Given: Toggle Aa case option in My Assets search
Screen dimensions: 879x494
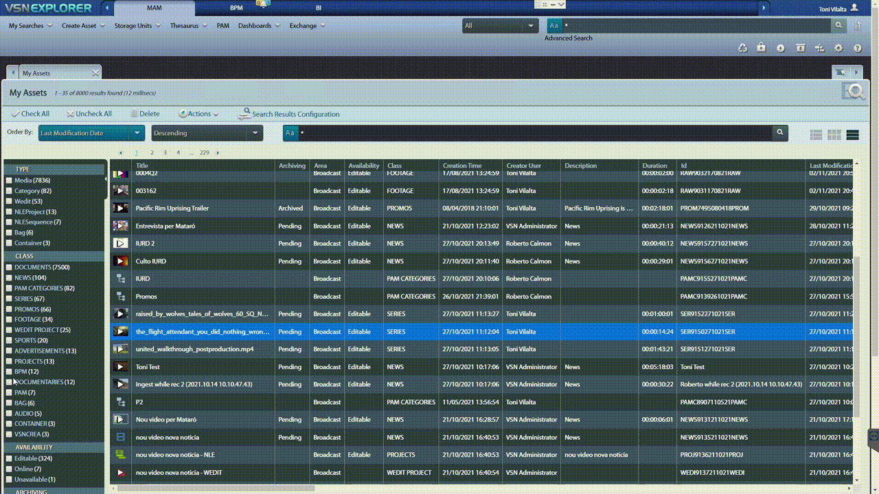Looking at the screenshot, I should coord(290,133).
